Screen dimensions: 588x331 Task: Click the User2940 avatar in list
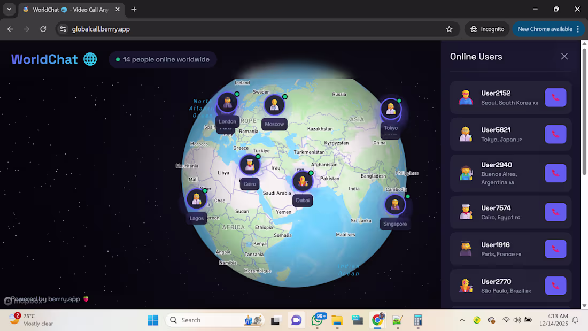coord(466,173)
